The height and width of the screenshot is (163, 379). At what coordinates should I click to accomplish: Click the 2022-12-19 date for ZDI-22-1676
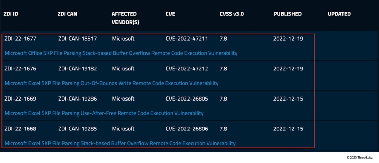pyautogui.click(x=288, y=69)
